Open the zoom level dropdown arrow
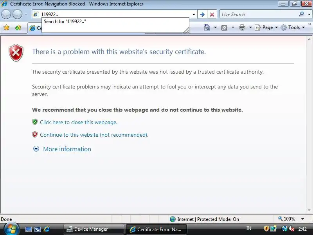 [302, 219]
